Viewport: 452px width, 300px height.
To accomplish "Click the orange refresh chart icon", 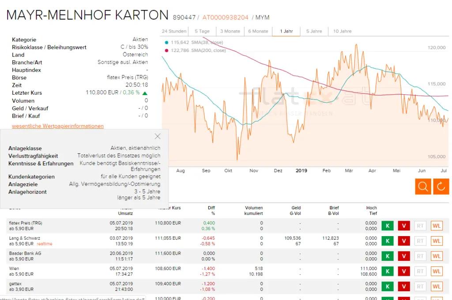I will coord(441,186).
